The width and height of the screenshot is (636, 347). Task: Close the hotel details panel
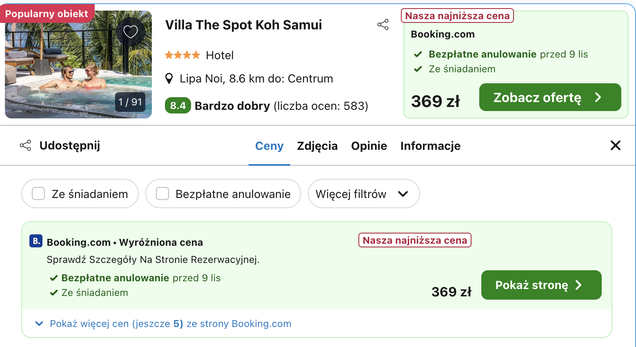615,145
